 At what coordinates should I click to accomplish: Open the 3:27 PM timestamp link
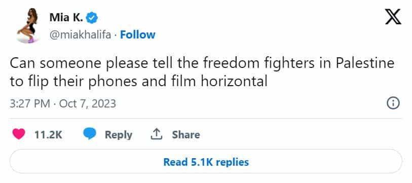coord(30,103)
